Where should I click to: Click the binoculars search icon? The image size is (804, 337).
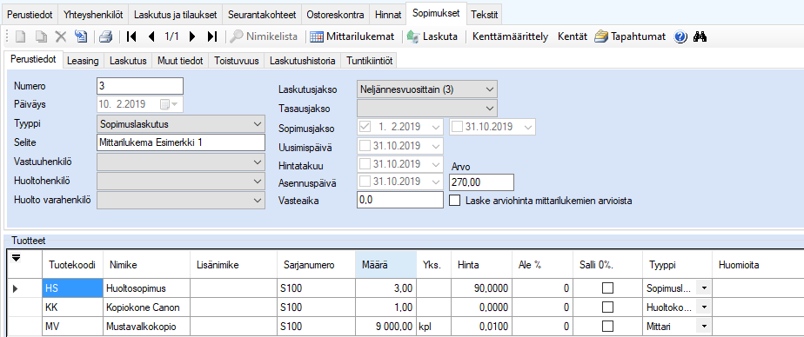(700, 36)
